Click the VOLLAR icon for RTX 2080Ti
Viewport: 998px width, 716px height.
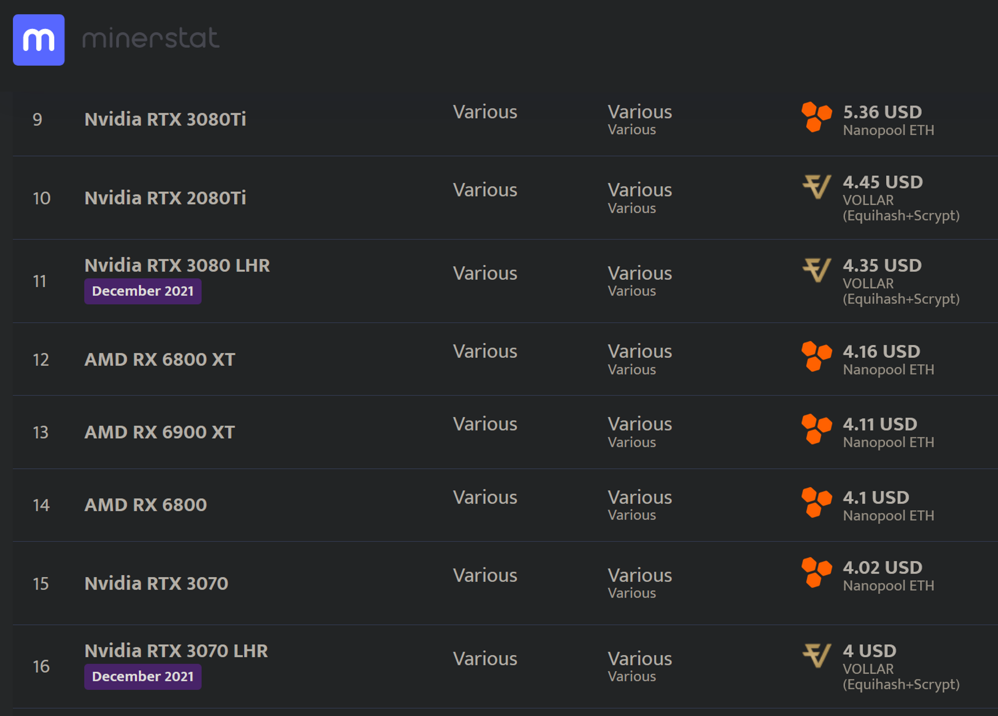click(817, 187)
